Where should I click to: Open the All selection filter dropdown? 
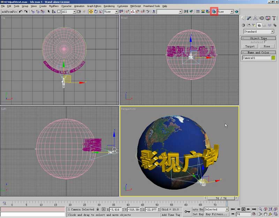(74, 12)
